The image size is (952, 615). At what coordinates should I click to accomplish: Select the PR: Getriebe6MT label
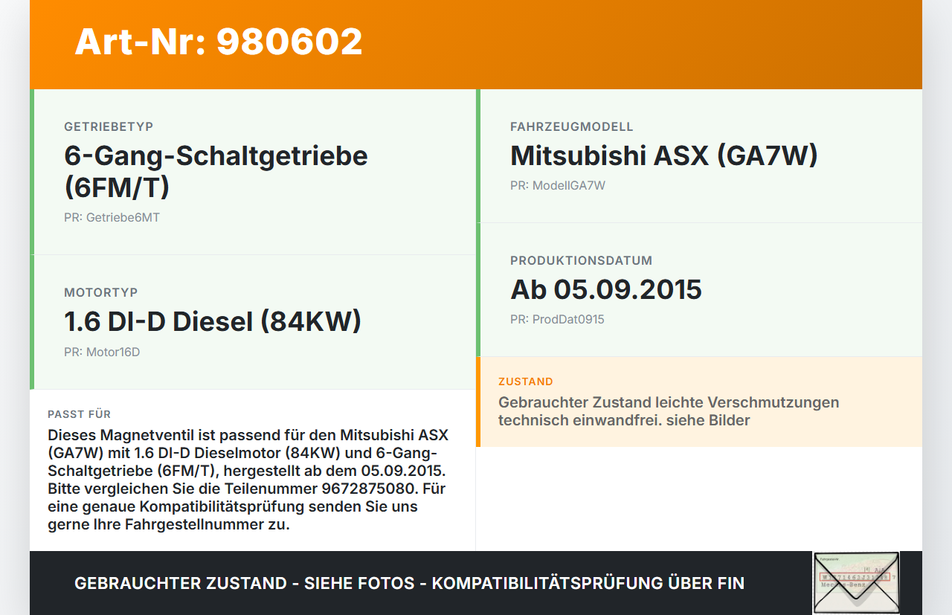pos(112,217)
